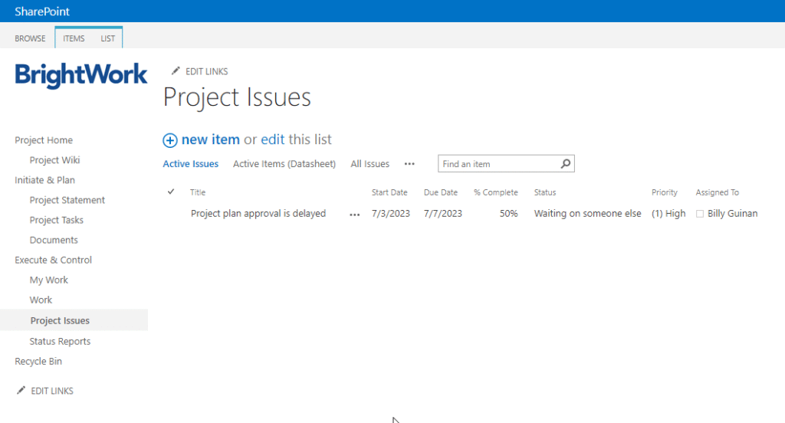Toggle select-all checkmark in list header
Viewport: 785px width, 423px height.
point(171,192)
